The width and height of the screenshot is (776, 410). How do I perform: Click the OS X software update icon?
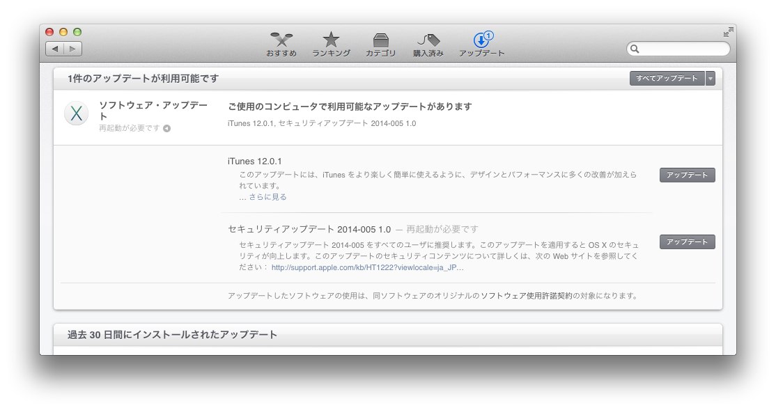76,113
